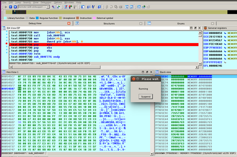
Task: Open the Search menu
Action: (x=27, y=3)
